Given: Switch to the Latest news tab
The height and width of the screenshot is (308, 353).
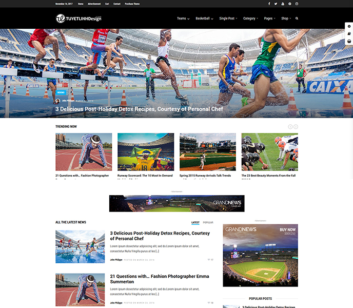Looking at the screenshot, I should click(x=195, y=223).
